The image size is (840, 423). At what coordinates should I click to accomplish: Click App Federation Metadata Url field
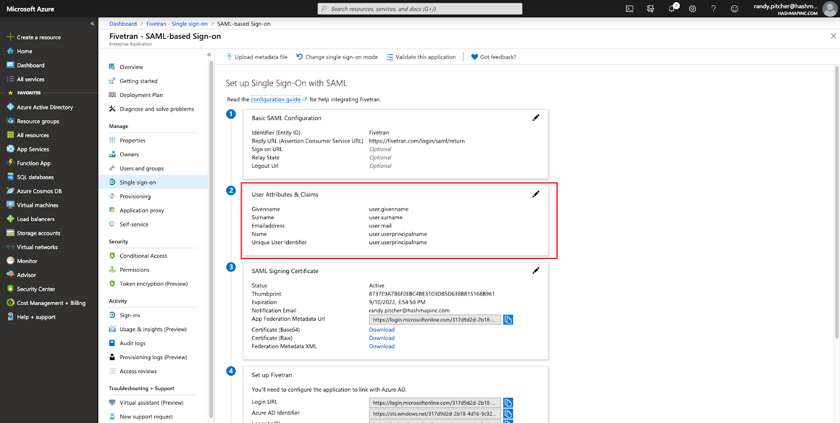(x=435, y=320)
